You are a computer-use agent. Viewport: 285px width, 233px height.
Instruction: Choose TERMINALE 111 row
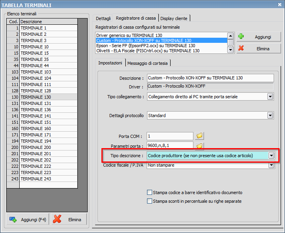[x=42, y=84]
